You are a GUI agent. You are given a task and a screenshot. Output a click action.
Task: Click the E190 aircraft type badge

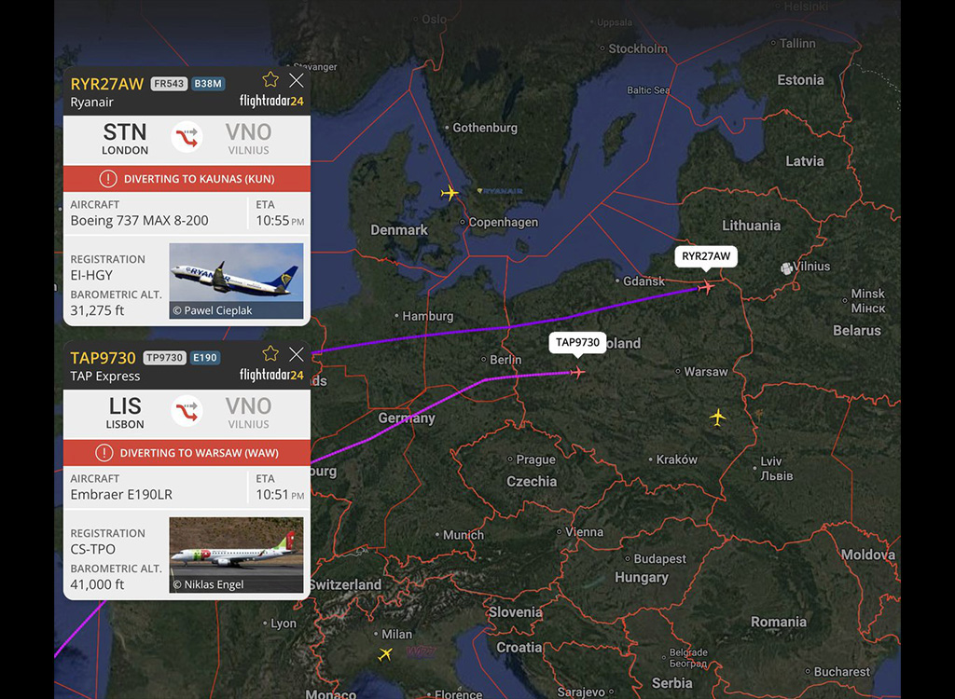point(205,357)
